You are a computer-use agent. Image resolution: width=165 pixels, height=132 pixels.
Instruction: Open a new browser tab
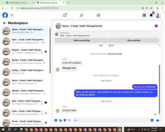tap(68, 3)
